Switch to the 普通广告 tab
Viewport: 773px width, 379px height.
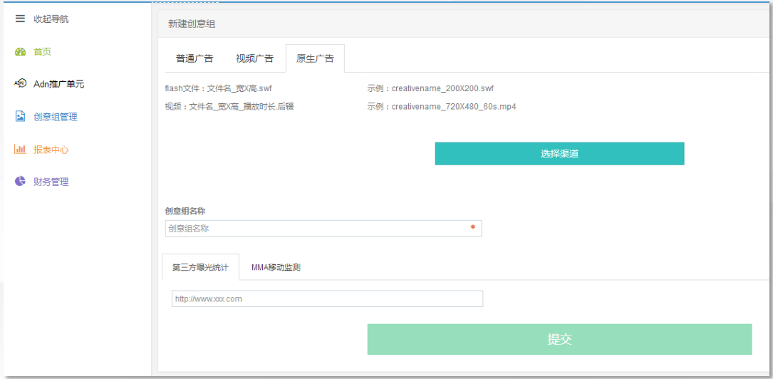tap(194, 58)
